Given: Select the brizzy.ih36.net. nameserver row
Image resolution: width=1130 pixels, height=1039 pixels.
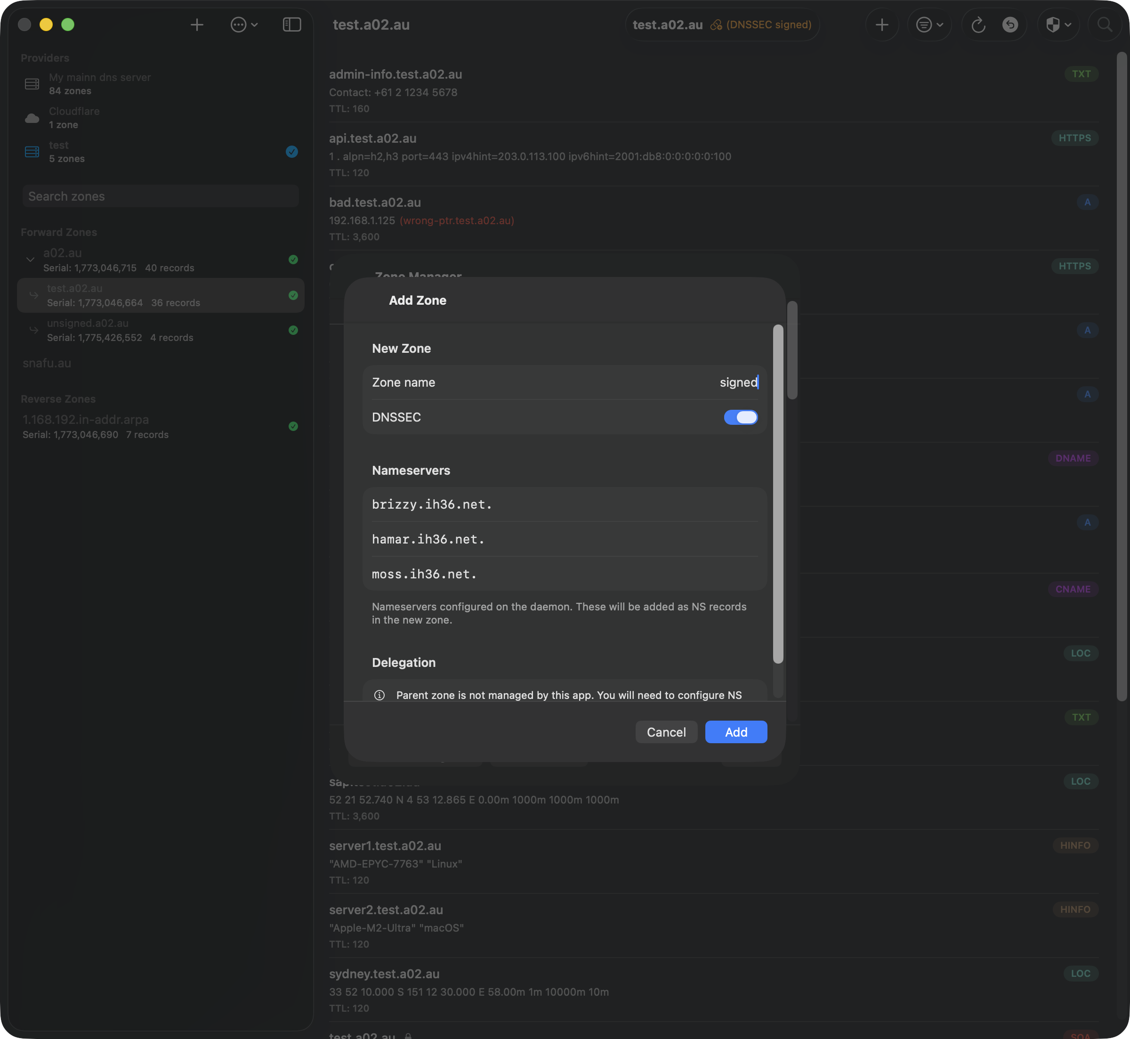Looking at the screenshot, I should (x=565, y=504).
